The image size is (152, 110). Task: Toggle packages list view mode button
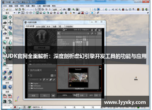pos(52,75)
